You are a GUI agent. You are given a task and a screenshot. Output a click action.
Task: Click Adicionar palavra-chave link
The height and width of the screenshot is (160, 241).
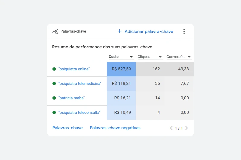(x=149, y=31)
